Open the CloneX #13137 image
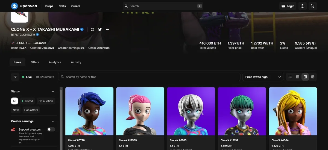 (242, 111)
